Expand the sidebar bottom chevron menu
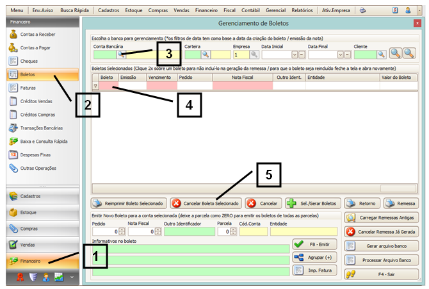The width and height of the screenshot is (429, 289). (72, 277)
